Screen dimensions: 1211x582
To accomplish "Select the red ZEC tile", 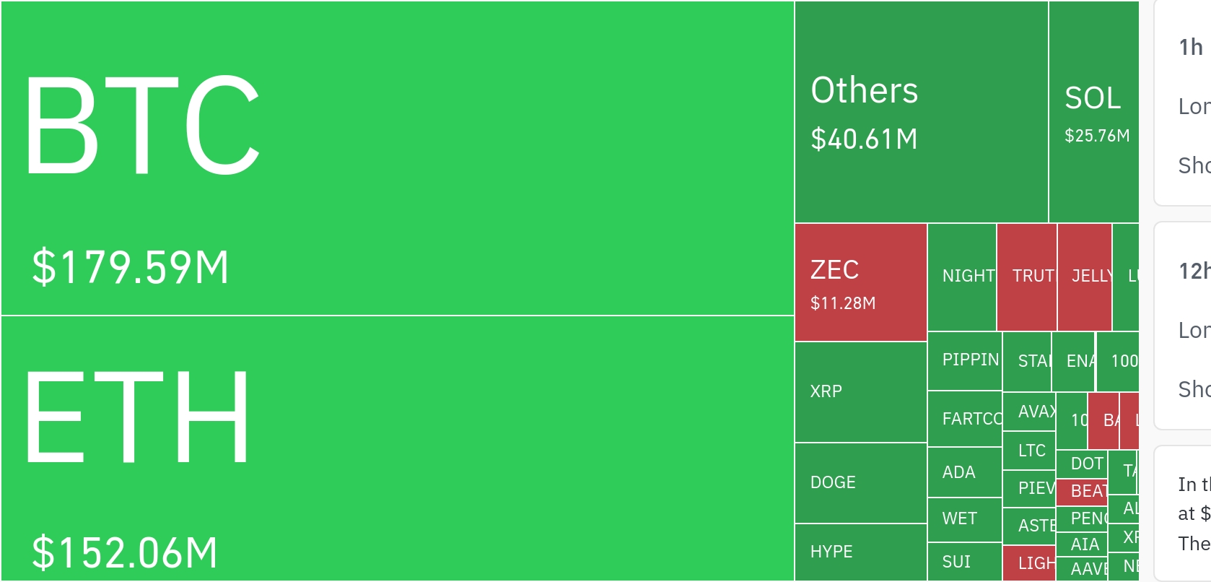I will tap(860, 282).
